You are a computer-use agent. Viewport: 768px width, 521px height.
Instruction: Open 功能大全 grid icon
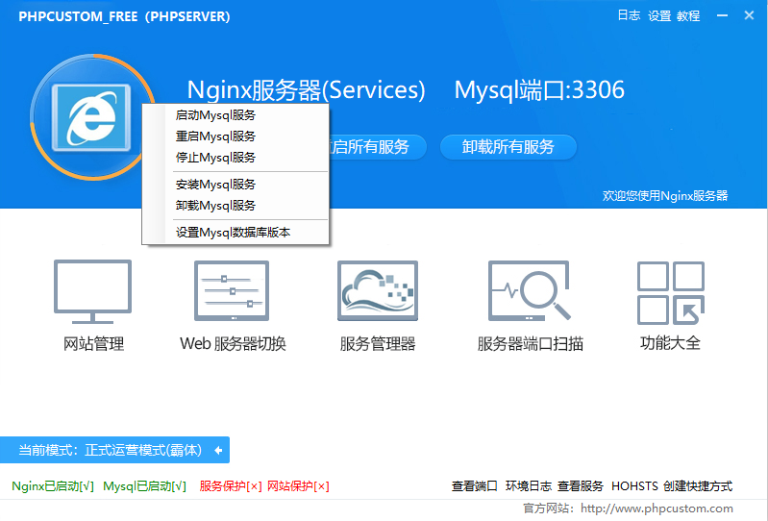[x=671, y=293]
